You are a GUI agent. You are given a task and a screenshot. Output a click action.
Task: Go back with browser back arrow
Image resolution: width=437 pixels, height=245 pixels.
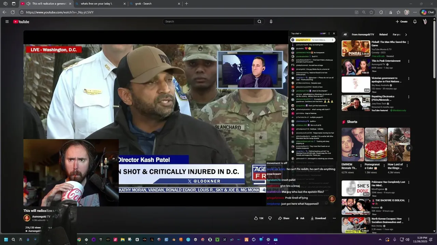(x=4, y=12)
